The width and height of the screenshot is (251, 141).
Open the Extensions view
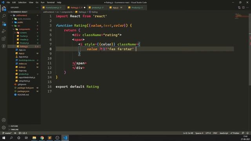[x=4, y=38]
